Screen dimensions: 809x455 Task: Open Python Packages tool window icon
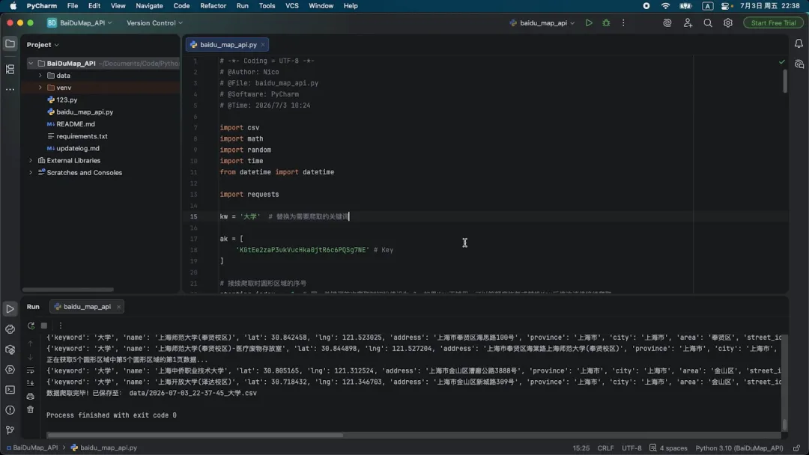10,349
